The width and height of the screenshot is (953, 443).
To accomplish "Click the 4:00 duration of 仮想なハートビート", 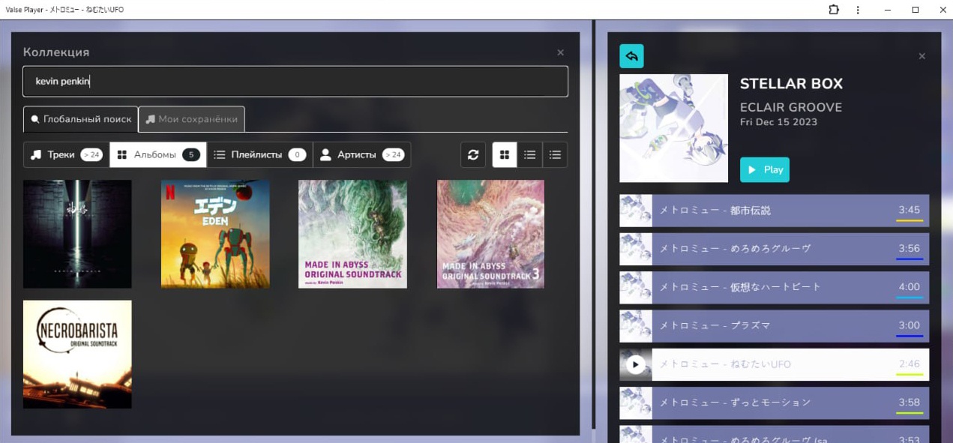I will tap(910, 287).
